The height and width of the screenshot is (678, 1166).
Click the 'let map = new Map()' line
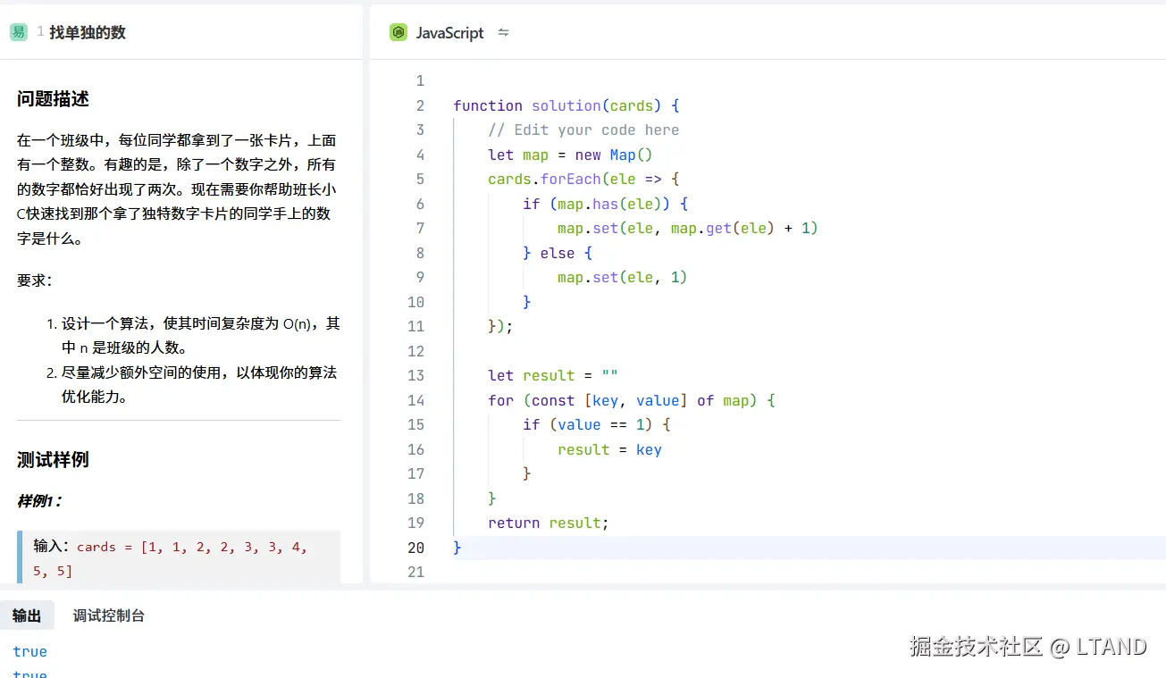point(570,155)
